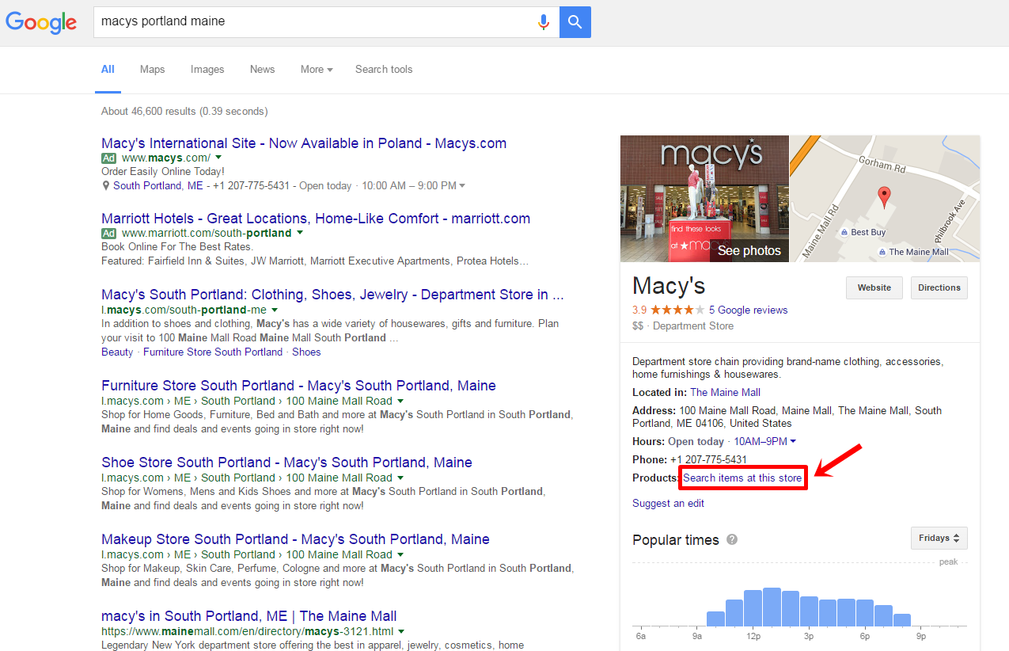Open URL dropdown under Makeup Store result
The width and height of the screenshot is (1009, 651).
coord(400,554)
